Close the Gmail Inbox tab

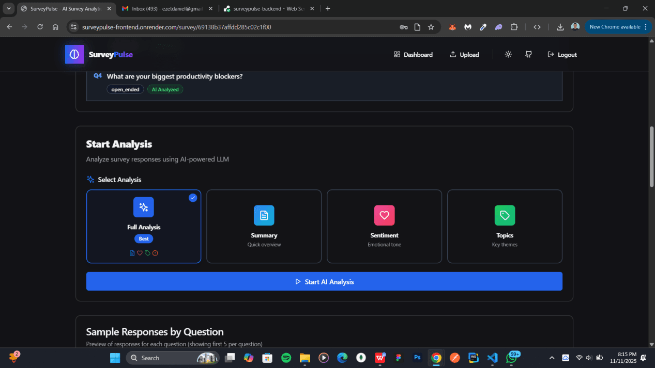coord(210,9)
